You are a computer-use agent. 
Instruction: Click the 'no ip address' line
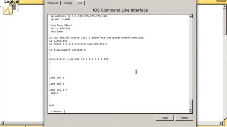60,29
